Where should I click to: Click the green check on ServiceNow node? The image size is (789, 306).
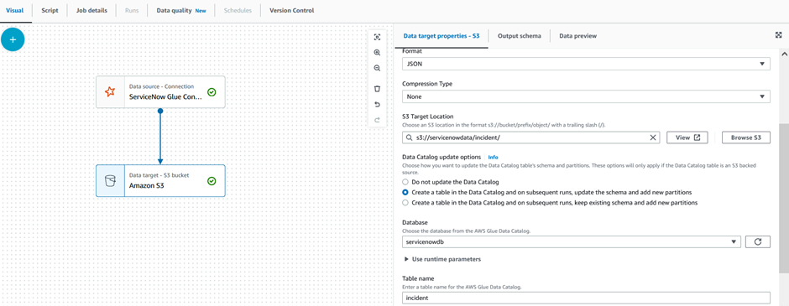(212, 92)
